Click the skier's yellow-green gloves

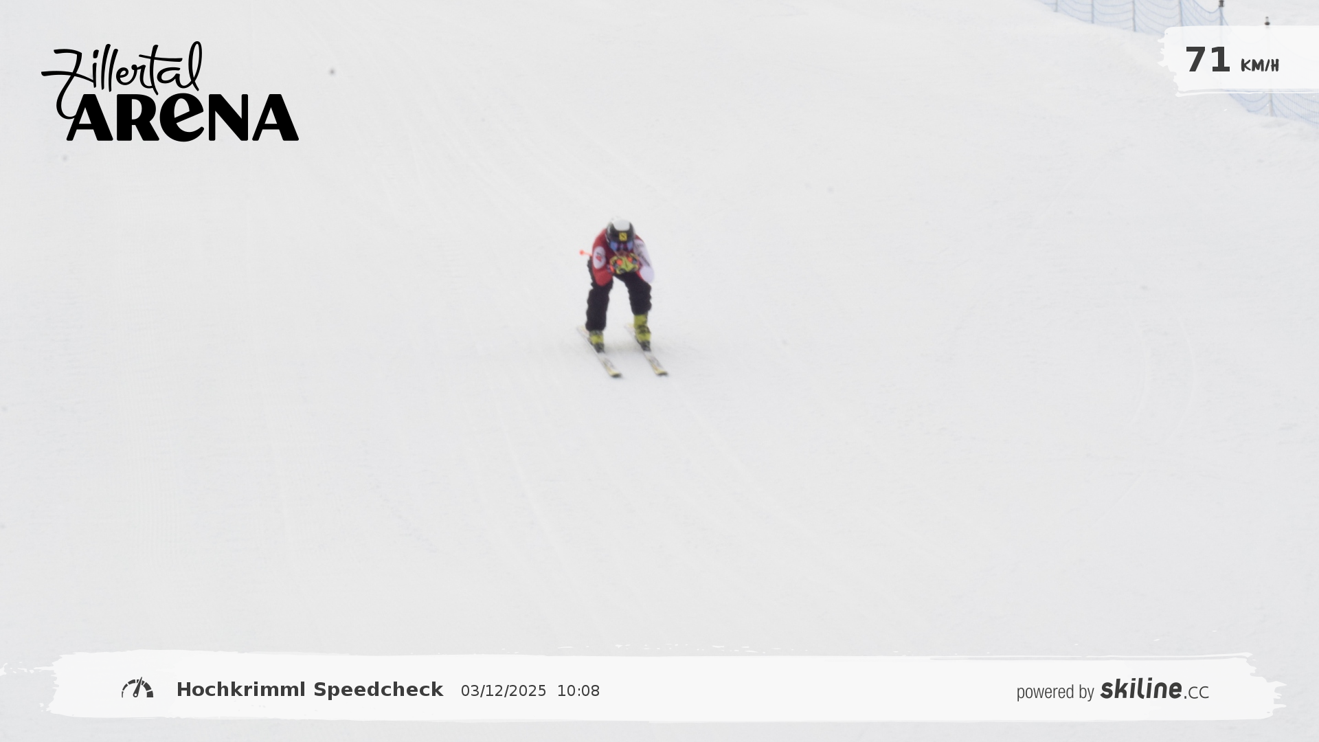pyautogui.click(x=624, y=264)
